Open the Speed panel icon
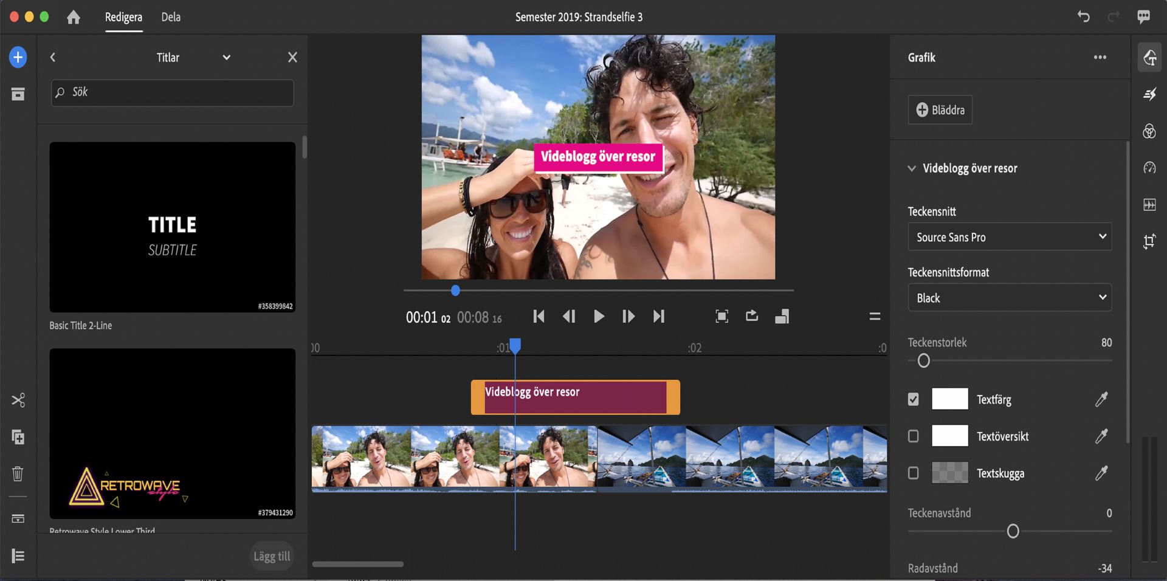Viewport: 1167px width, 581px height. [1149, 168]
